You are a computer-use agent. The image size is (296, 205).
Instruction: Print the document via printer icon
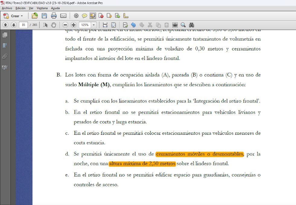[x=54, y=16]
